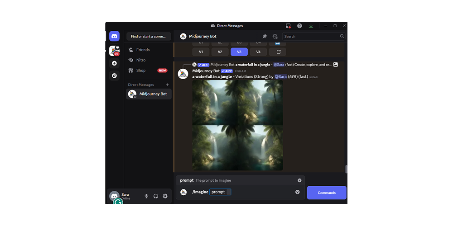Click the Midjourney Bot name in message header
453x226 pixels.
click(206, 71)
